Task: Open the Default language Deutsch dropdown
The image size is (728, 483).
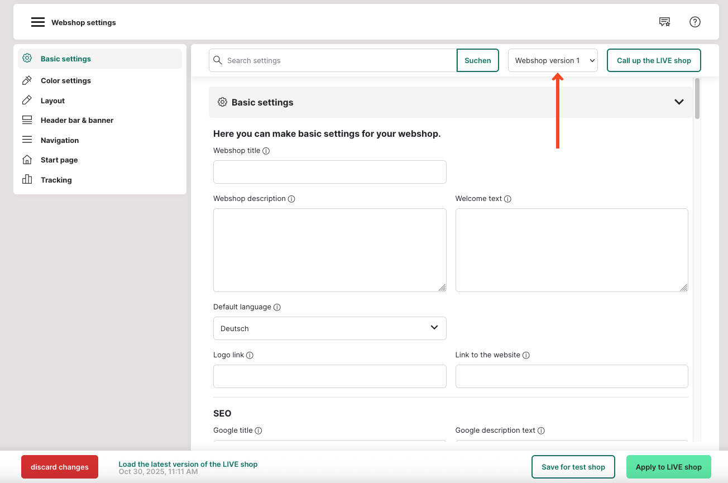Action: (x=329, y=328)
